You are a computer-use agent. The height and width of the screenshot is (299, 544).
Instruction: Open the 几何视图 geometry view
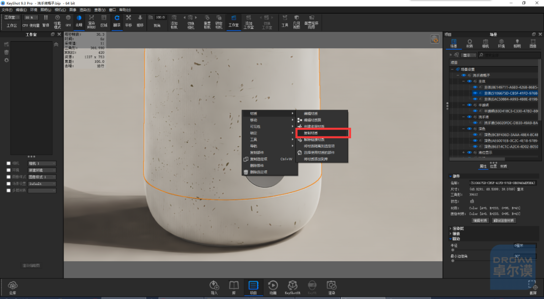296,22
